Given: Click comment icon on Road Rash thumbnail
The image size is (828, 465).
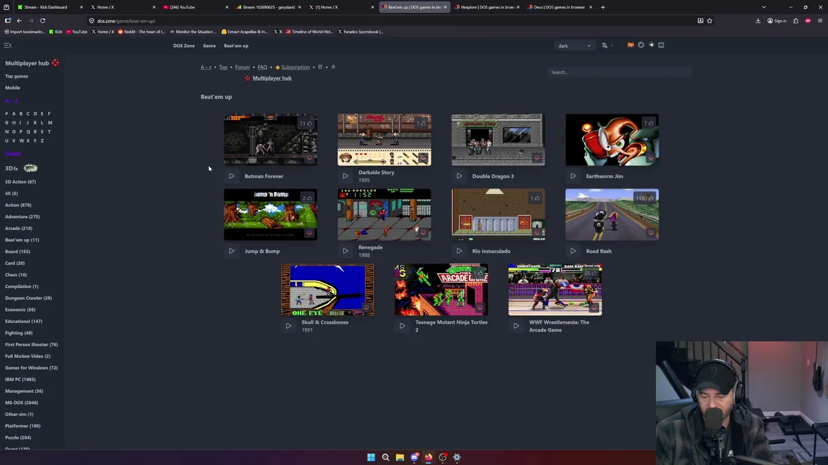Looking at the screenshot, I should 651,232.
